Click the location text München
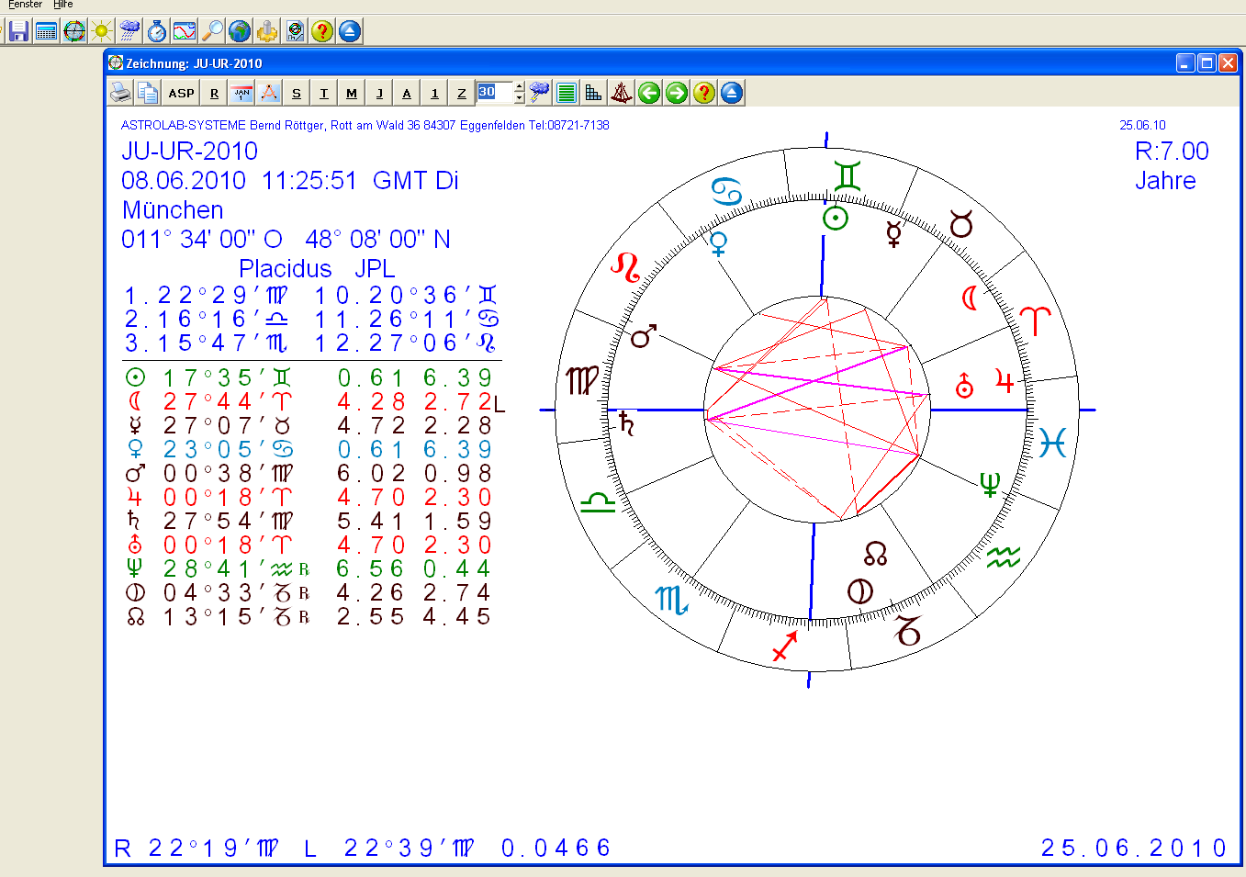This screenshot has width=1246, height=877. coord(173,209)
